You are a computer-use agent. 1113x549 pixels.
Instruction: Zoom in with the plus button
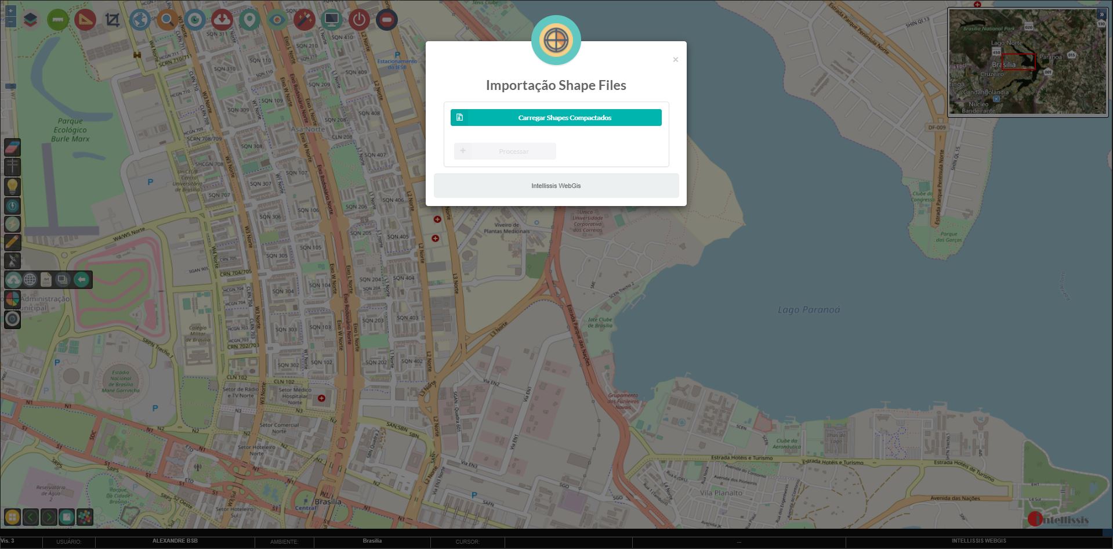pyautogui.click(x=10, y=11)
